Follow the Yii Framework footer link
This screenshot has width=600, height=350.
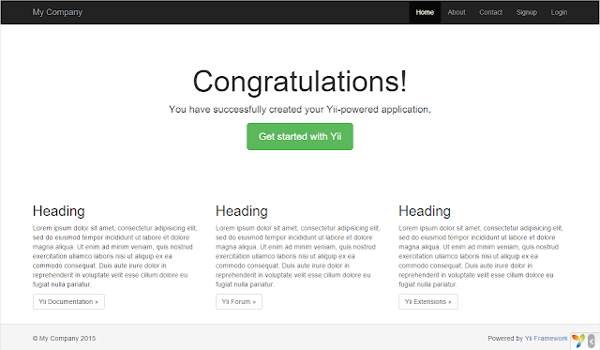pyautogui.click(x=546, y=338)
